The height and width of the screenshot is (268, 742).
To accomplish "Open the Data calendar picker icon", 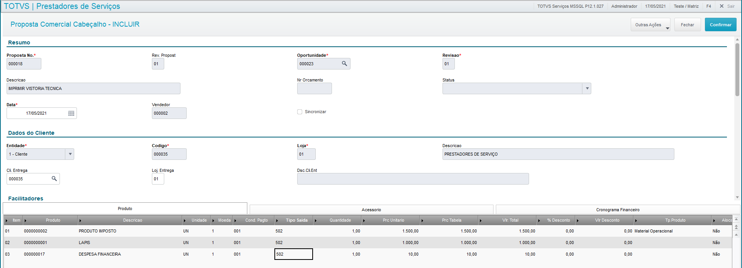I will point(71,113).
